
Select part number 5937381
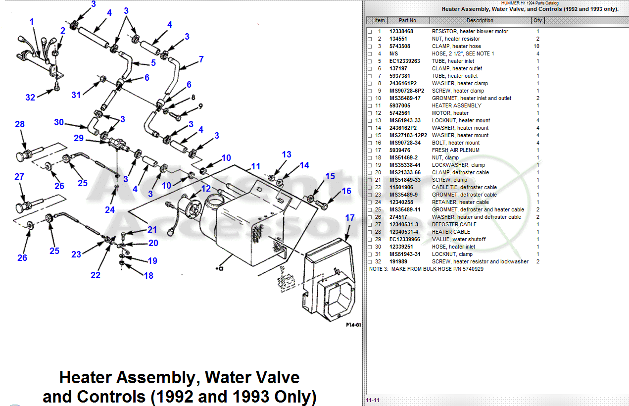tap(400, 76)
